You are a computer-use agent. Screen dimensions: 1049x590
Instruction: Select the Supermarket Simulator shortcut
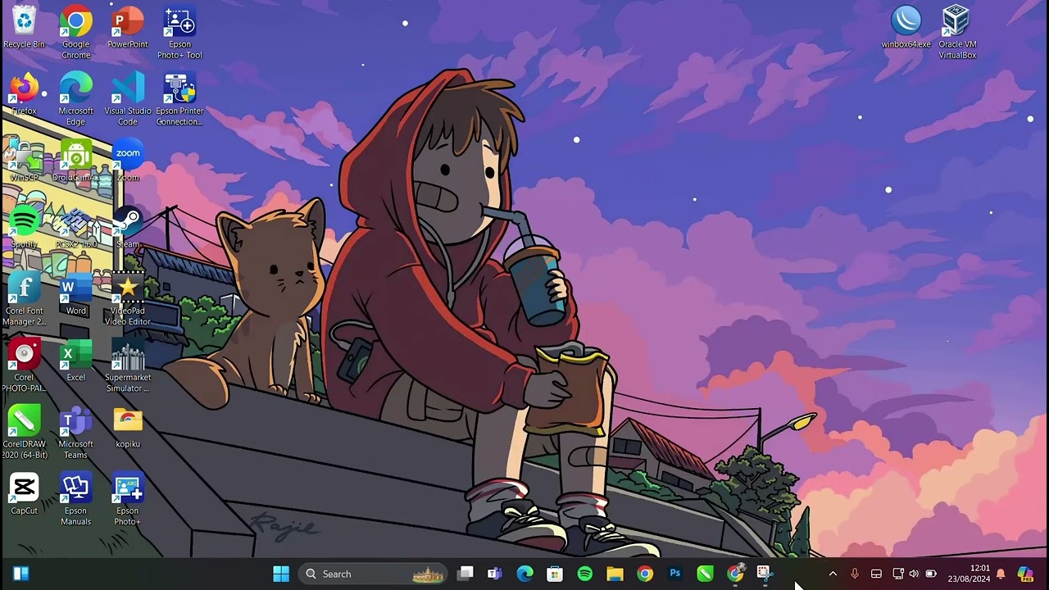tap(128, 365)
